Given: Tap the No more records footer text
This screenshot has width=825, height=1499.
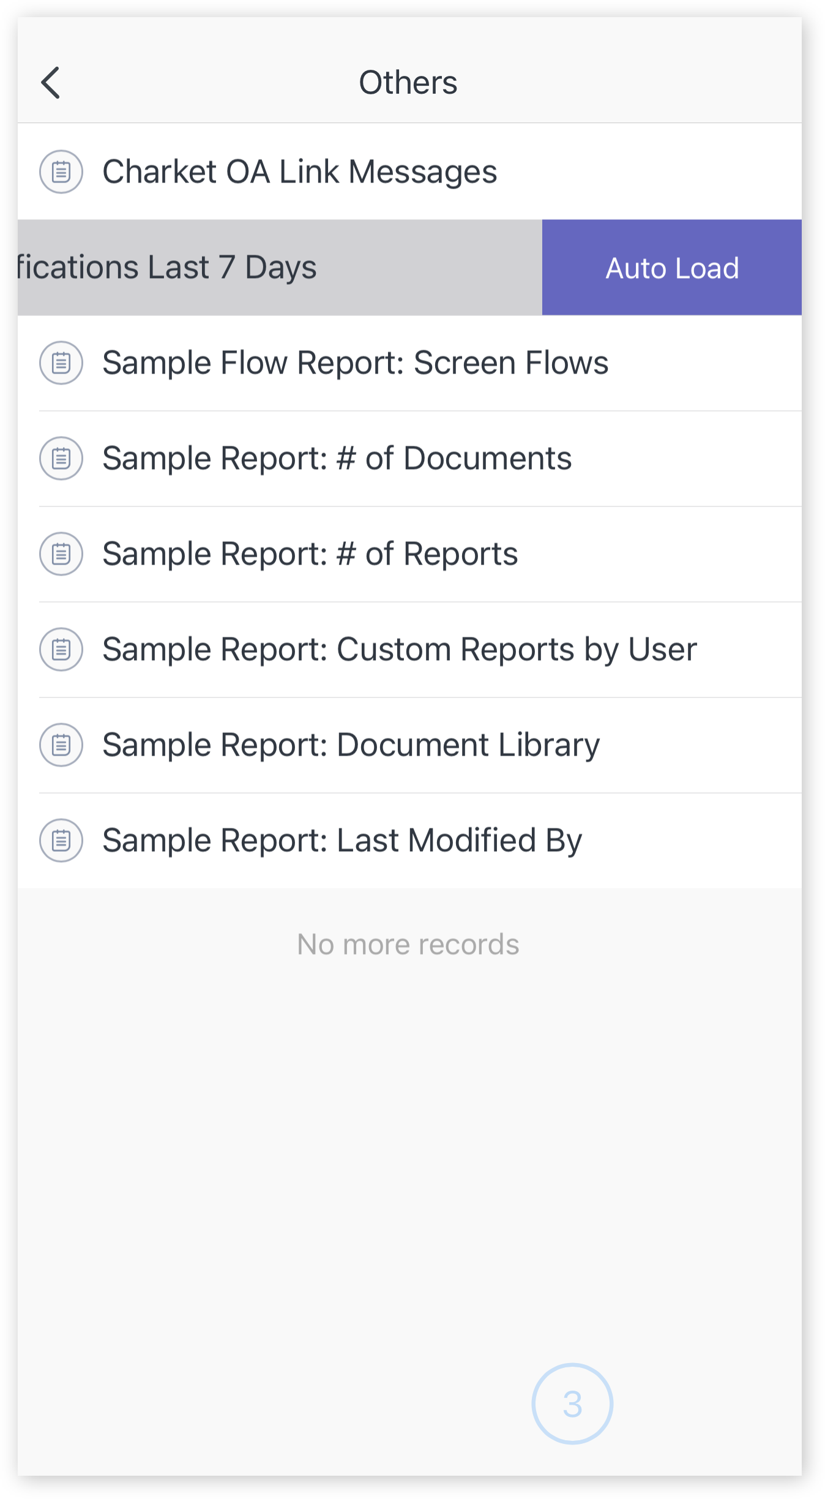Looking at the screenshot, I should [x=408, y=944].
